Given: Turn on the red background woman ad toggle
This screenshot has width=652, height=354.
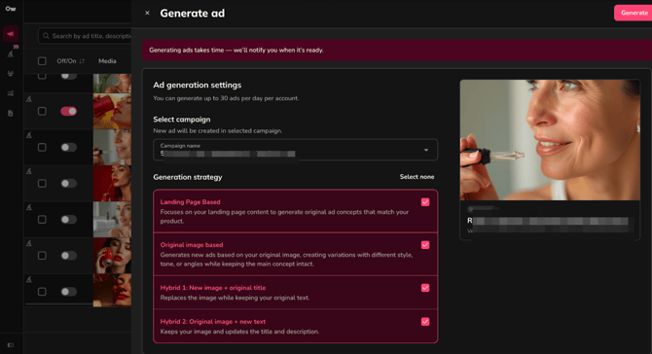Looking at the screenshot, I should (69, 183).
